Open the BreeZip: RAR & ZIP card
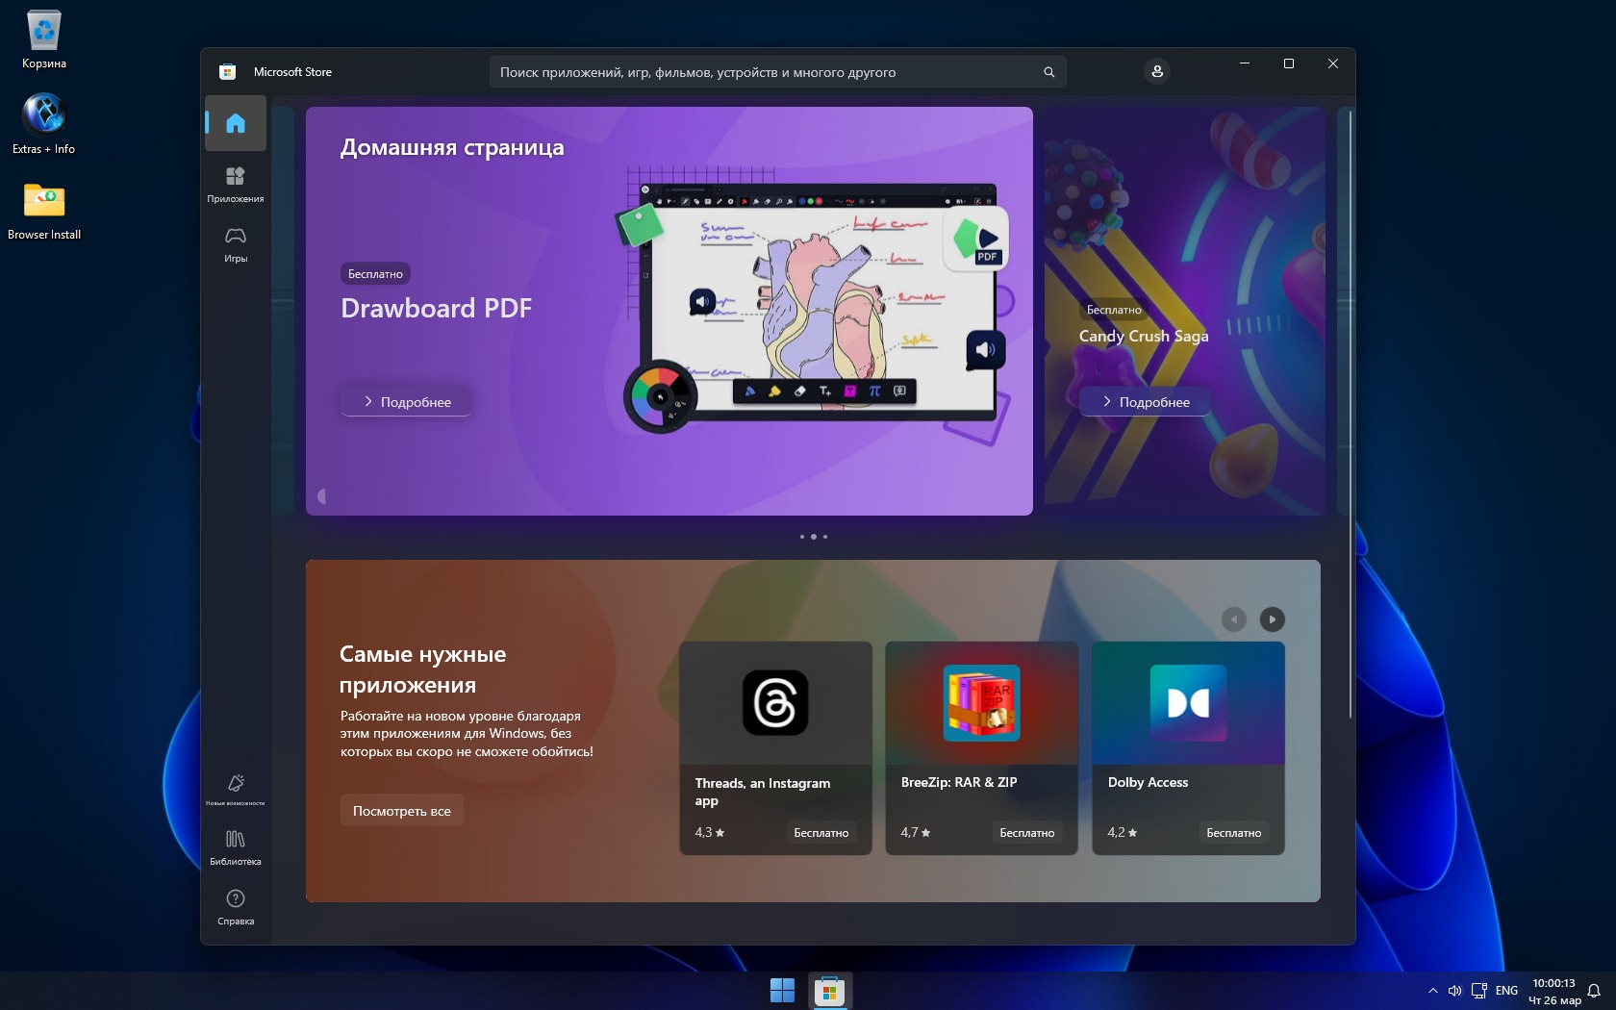Image resolution: width=1616 pixels, height=1010 pixels. [981, 747]
